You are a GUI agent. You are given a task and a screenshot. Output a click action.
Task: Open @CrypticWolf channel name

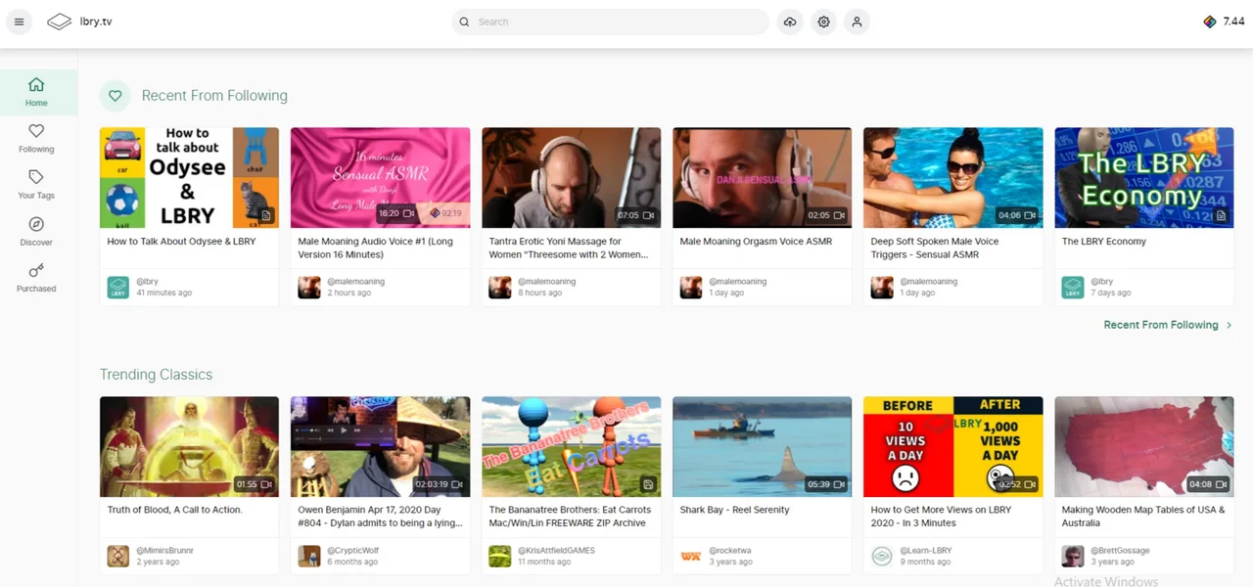[x=352, y=551]
